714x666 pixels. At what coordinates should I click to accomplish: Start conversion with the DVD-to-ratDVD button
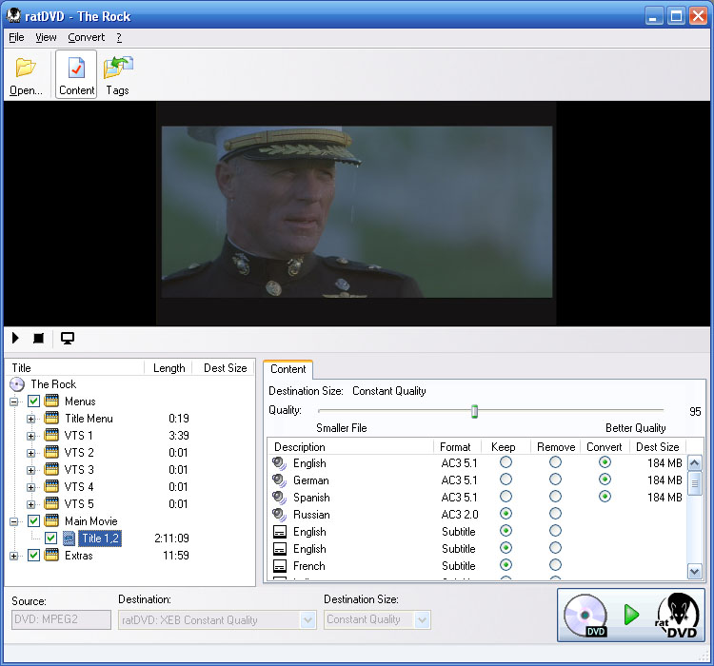click(x=631, y=615)
